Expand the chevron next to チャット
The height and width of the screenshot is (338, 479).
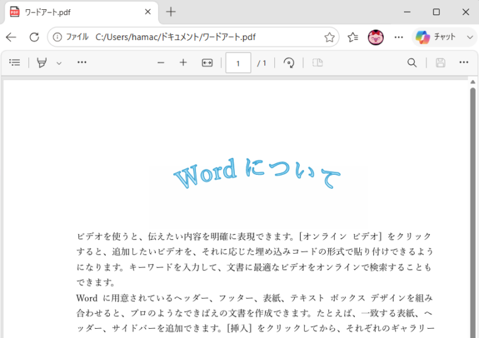click(470, 37)
